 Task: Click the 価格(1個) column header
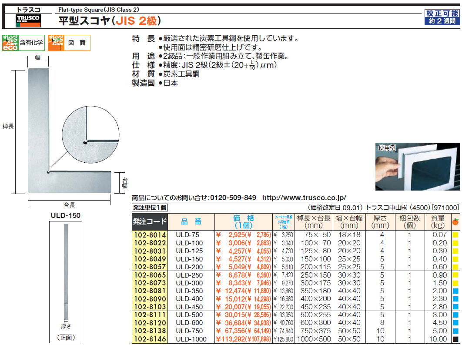point(244,221)
